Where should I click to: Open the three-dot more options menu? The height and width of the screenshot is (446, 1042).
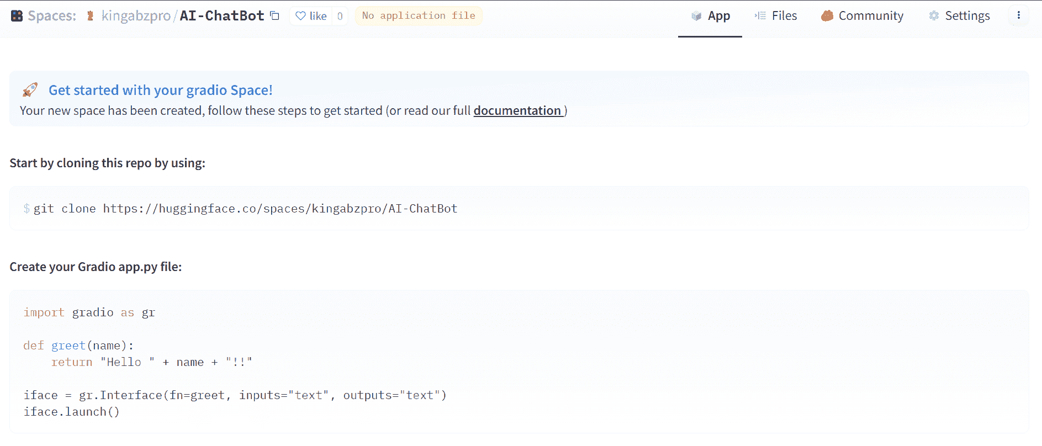pyautogui.click(x=1018, y=15)
